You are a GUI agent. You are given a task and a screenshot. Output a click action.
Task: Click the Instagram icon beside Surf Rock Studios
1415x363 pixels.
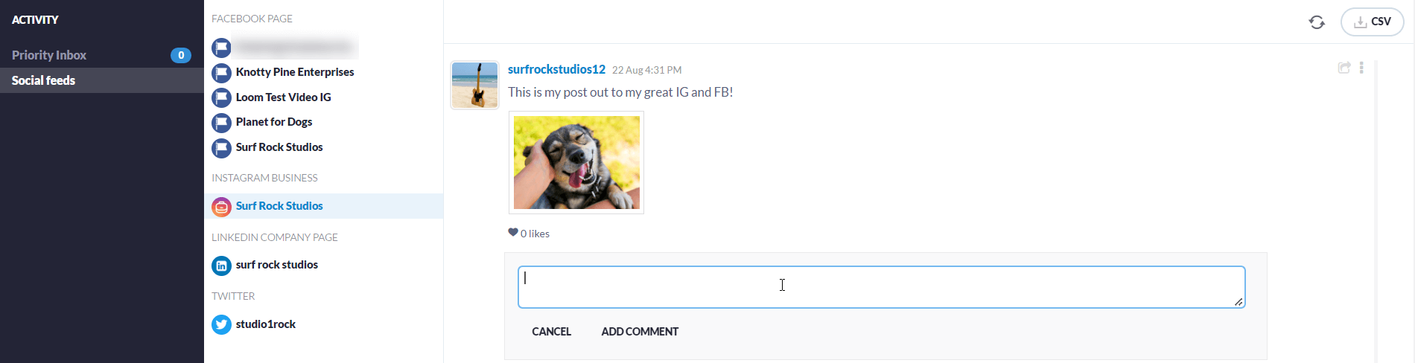click(x=221, y=207)
